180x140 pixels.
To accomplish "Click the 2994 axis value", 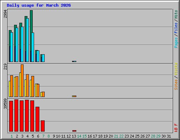I will coord(5,14).
